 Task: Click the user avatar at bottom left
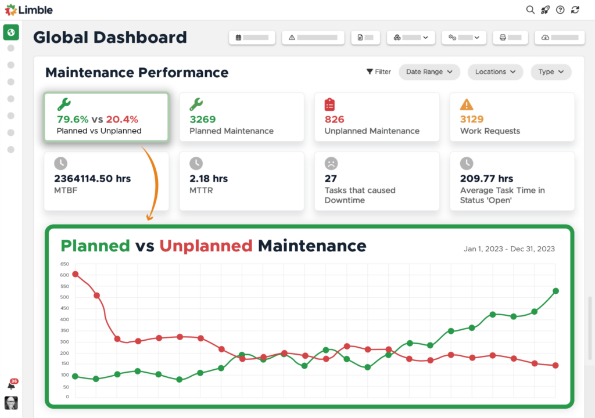tap(12, 403)
